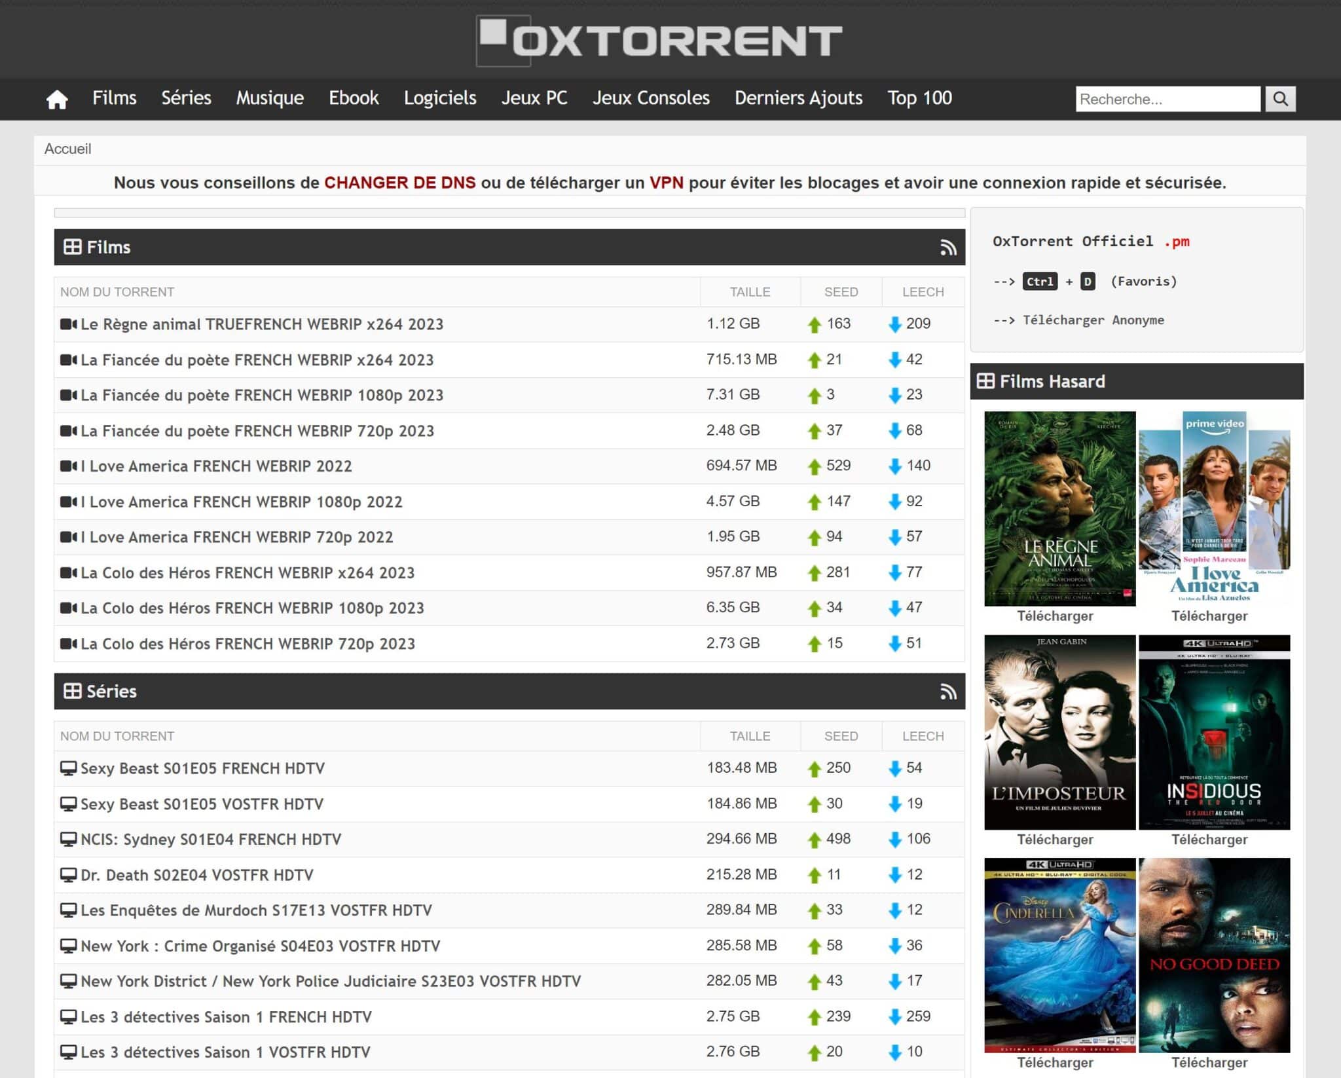Click the LEECH column header in Films table
This screenshot has height=1078, width=1341.
click(923, 292)
